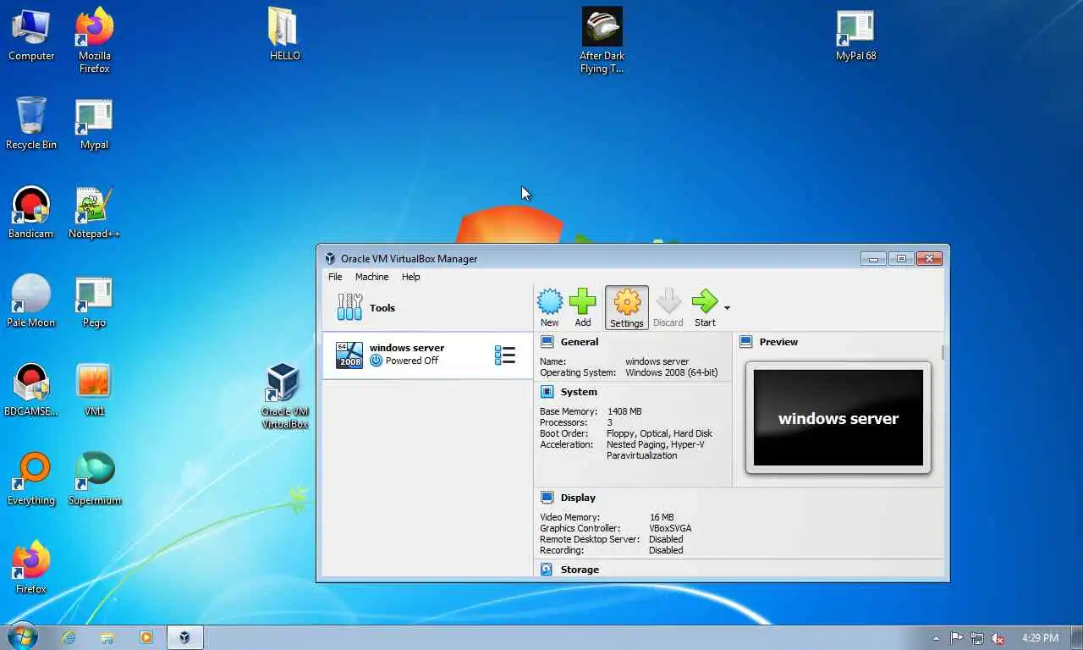The width and height of the screenshot is (1083, 650).
Task: Click the muted volume tray icon
Action: tap(998, 638)
